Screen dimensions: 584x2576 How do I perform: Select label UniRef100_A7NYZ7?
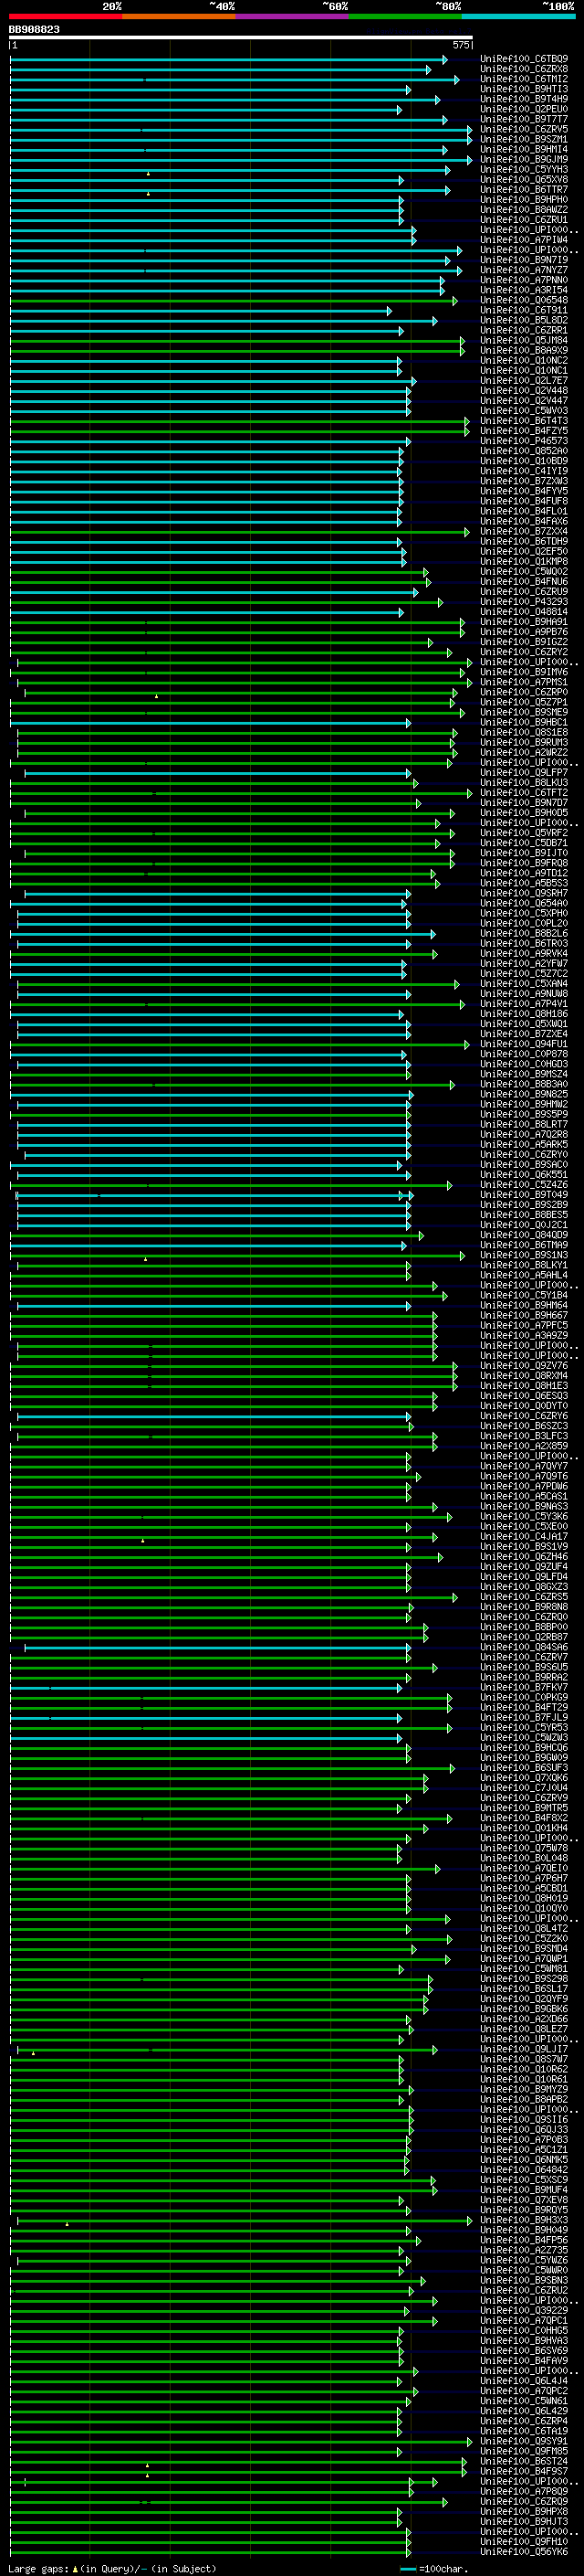[x=524, y=270]
